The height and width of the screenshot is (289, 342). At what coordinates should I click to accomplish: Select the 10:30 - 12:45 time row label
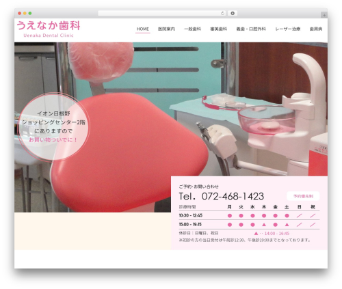pyautogui.click(x=191, y=215)
